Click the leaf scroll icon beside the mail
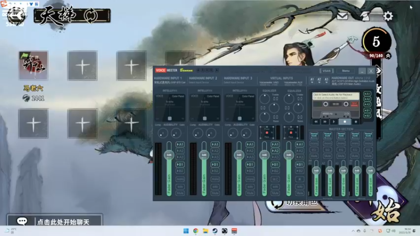This screenshot has width=420, height=236. pos(365,16)
